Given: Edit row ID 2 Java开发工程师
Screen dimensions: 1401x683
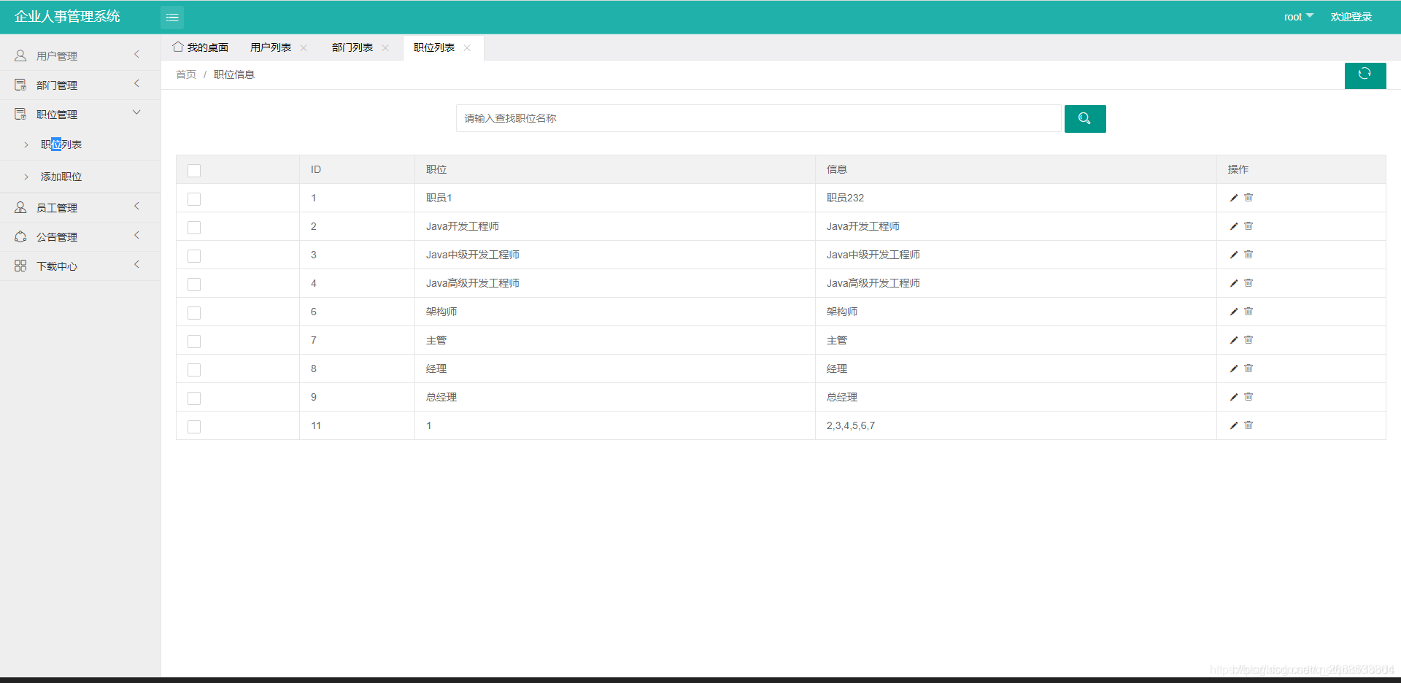Looking at the screenshot, I should click(x=1234, y=226).
